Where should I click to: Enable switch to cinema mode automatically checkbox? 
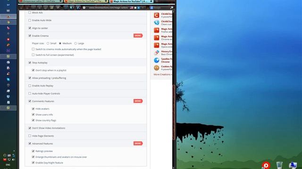(33, 49)
